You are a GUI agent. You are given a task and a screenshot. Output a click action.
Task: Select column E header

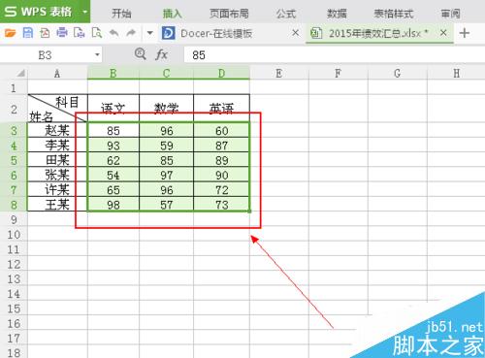[x=279, y=74]
